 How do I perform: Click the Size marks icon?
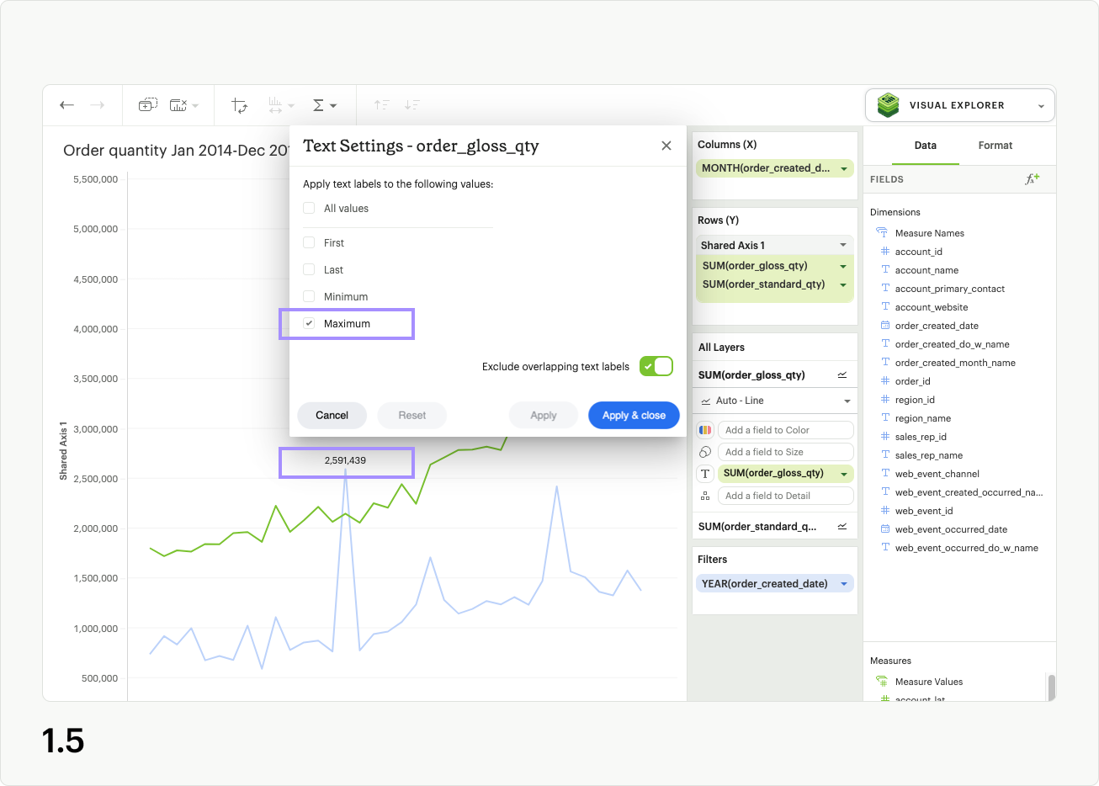point(705,452)
